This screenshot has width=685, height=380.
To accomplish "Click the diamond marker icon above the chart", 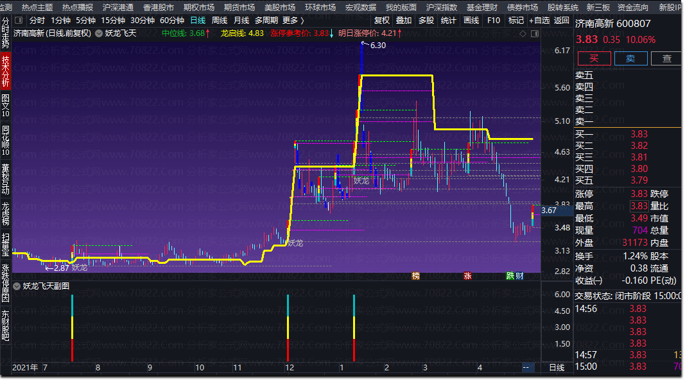I will pyautogui.click(x=523, y=33).
